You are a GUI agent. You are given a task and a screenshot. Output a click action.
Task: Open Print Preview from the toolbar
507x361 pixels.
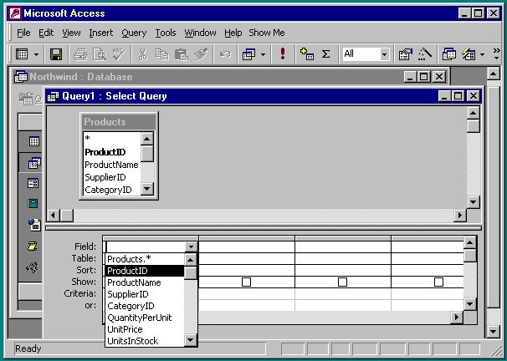click(x=100, y=54)
